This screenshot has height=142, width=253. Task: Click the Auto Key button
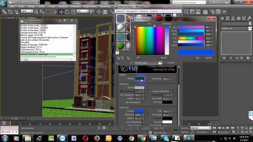coord(185,128)
